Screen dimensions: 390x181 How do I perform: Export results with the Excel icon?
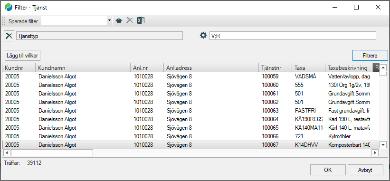coord(141,20)
